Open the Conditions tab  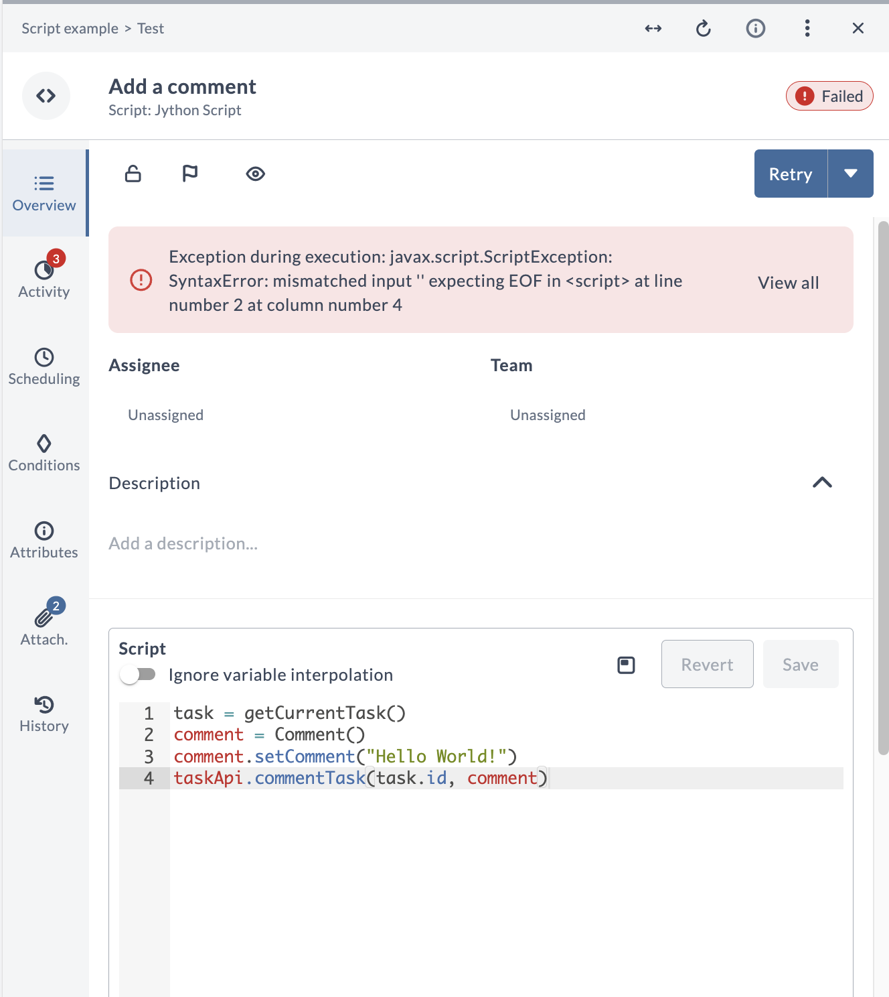[44, 452]
